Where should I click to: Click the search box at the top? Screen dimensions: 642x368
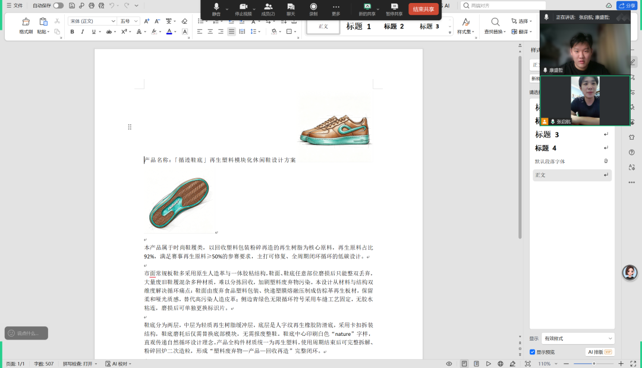503,6
